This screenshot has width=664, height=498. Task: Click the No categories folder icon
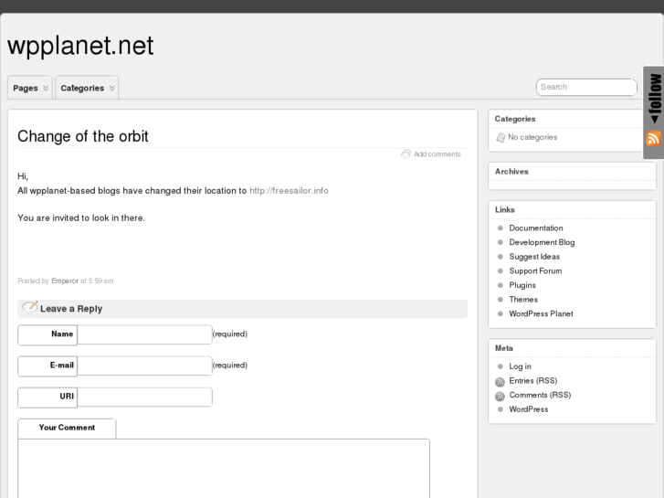[501, 138]
